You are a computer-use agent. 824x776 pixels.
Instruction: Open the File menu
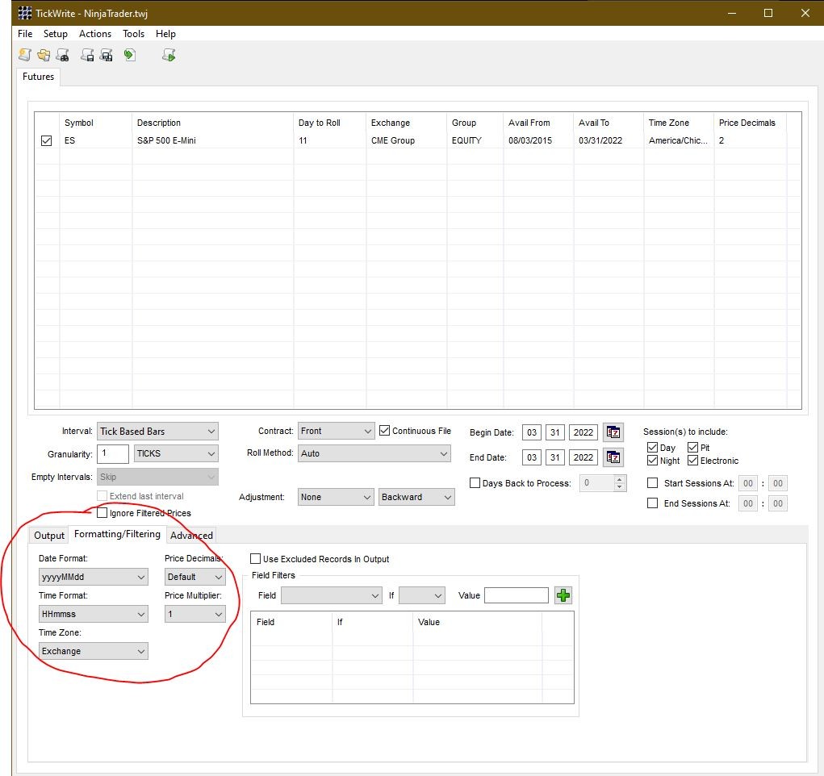[25, 34]
